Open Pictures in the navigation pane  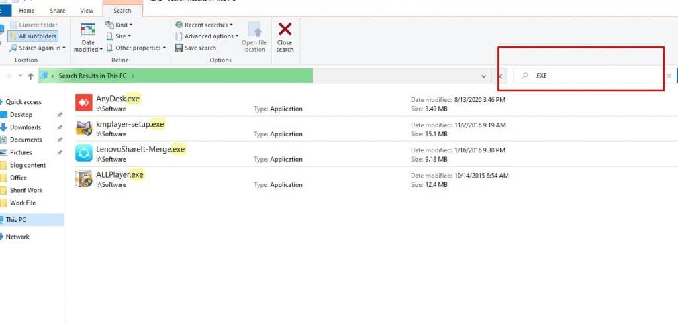pos(21,152)
